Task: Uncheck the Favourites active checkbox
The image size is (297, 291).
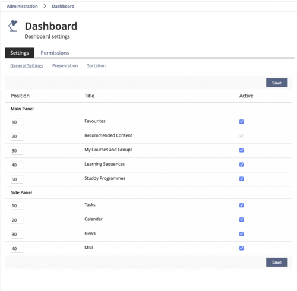Action: click(x=241, y=121)
